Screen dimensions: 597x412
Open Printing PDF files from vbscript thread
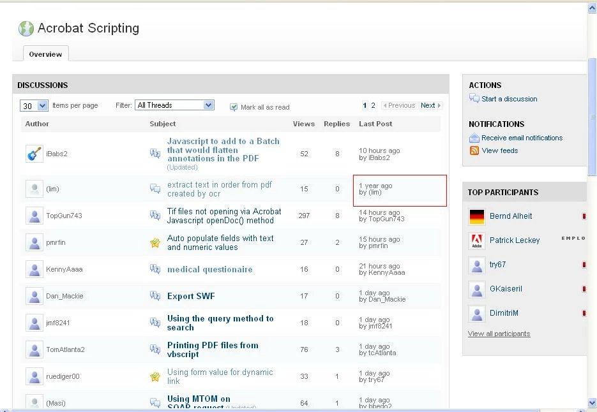[213, 349]
